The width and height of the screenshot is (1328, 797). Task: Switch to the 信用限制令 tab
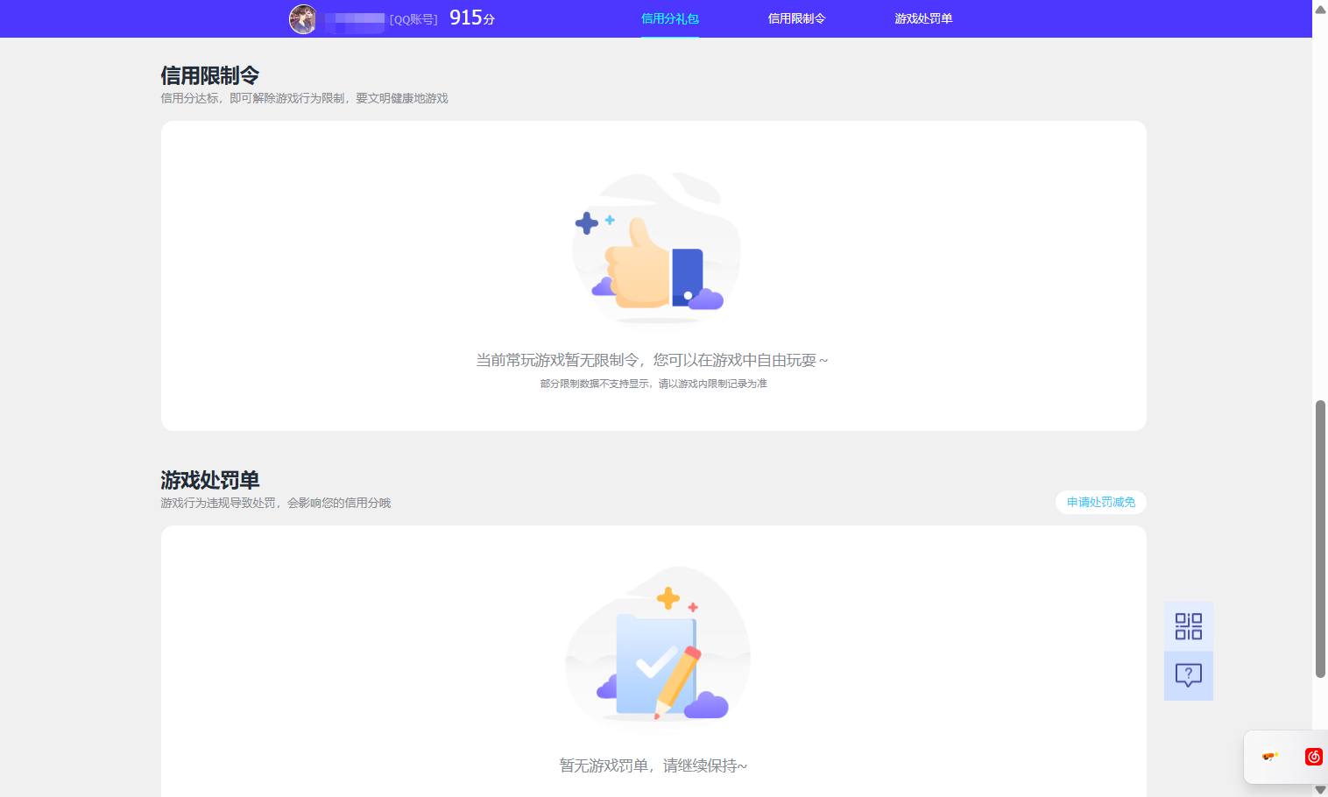pos(796,18)
